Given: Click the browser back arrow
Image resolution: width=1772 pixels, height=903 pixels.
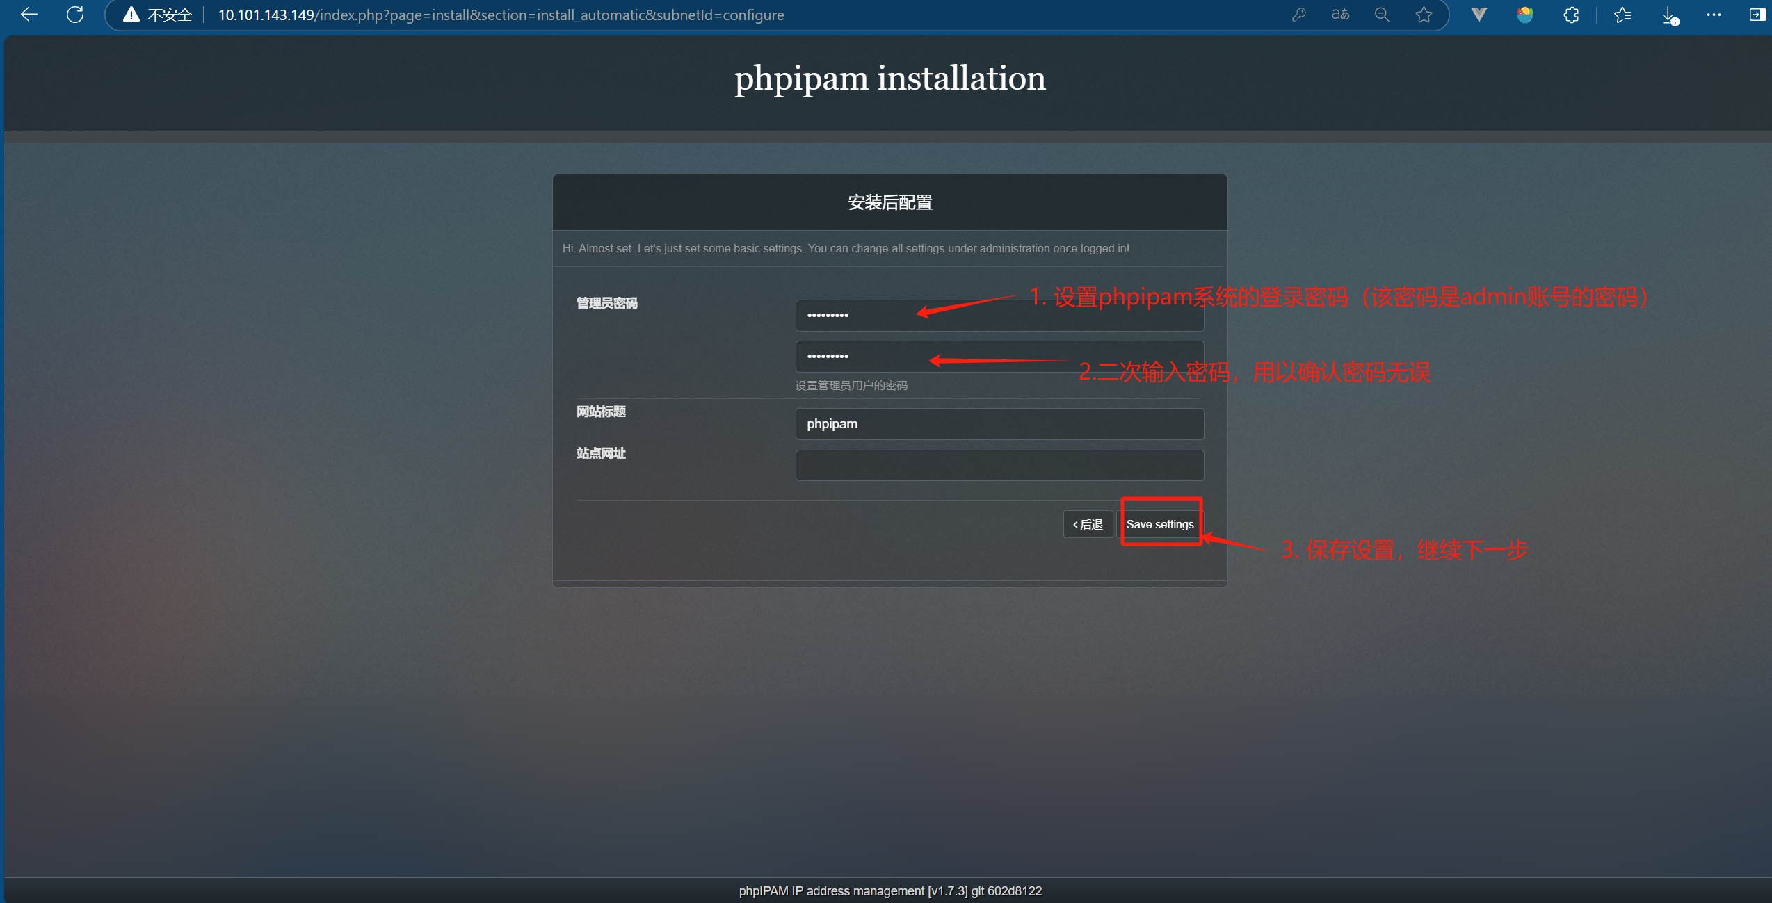Looking at the screenshot, I should tap(28, 15).
